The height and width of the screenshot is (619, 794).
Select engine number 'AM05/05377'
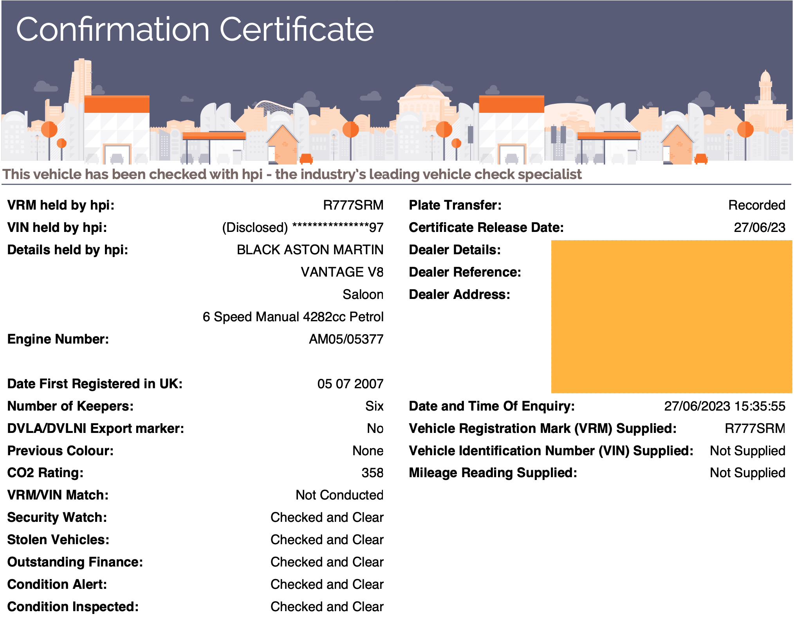346,339
